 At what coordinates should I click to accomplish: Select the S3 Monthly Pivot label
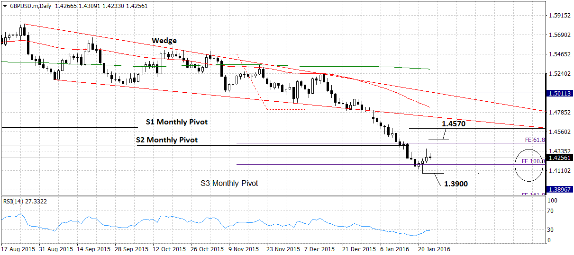tap(229, 183)
